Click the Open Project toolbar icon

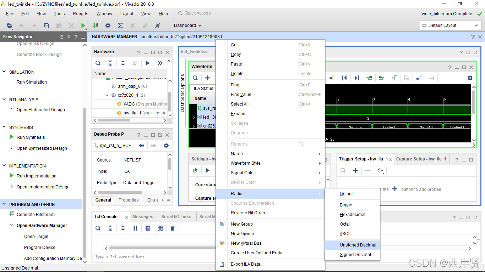pos(10,25)
